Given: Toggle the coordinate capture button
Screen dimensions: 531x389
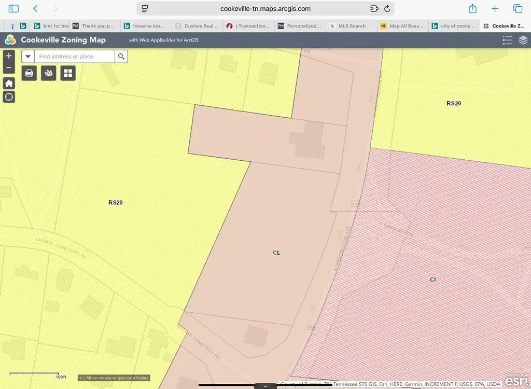Looking at the screenshot, I should (x=81, y=378).
